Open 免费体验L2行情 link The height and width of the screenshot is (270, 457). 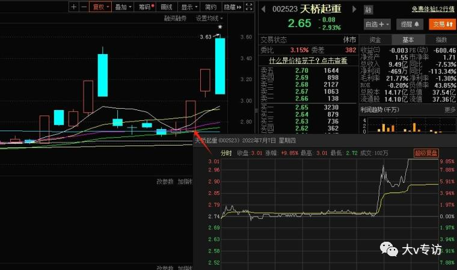coord(433,9)
